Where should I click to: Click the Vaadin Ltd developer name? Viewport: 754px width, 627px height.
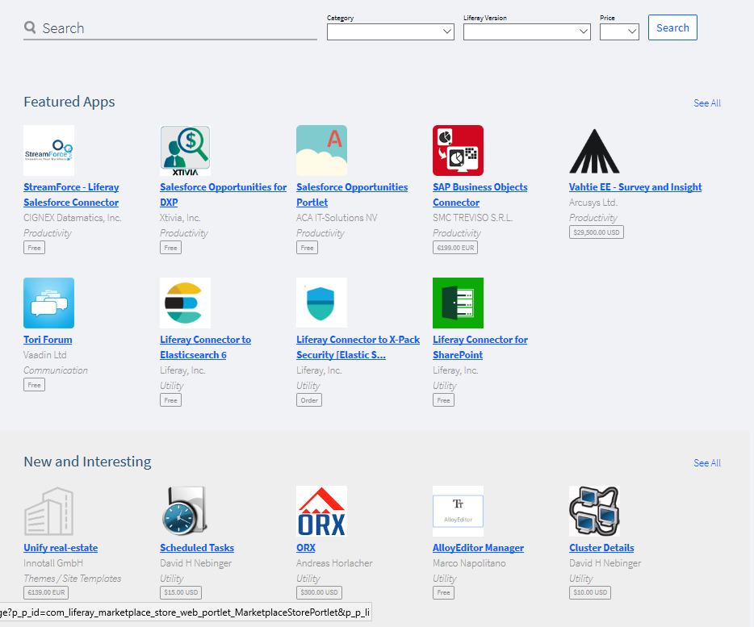(x=45, y=355)
